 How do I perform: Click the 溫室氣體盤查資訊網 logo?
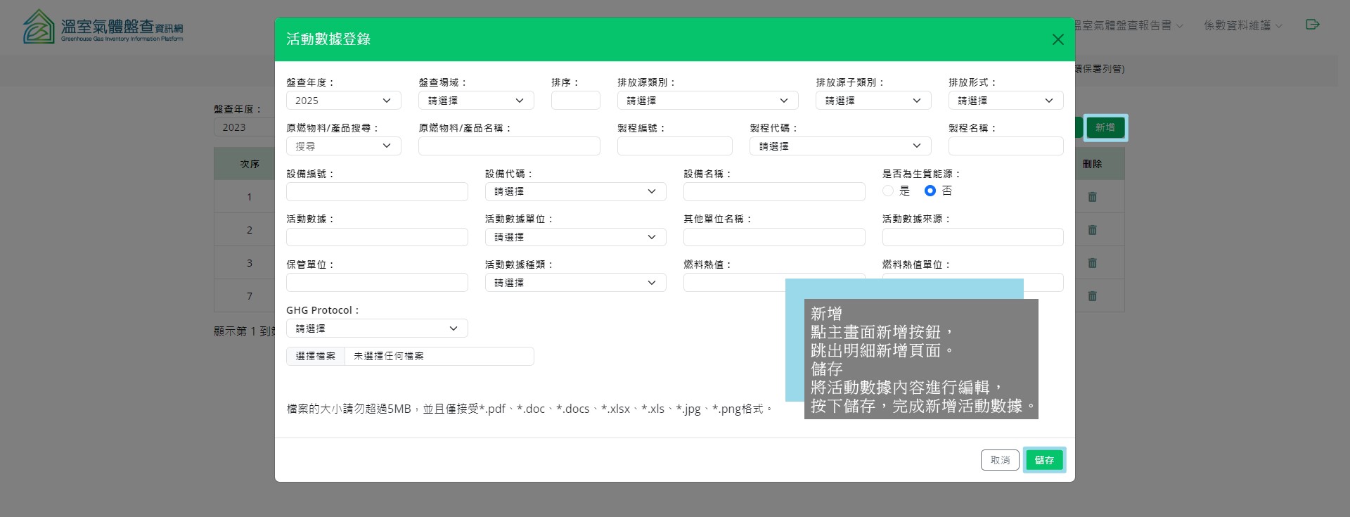pos(103,27)
